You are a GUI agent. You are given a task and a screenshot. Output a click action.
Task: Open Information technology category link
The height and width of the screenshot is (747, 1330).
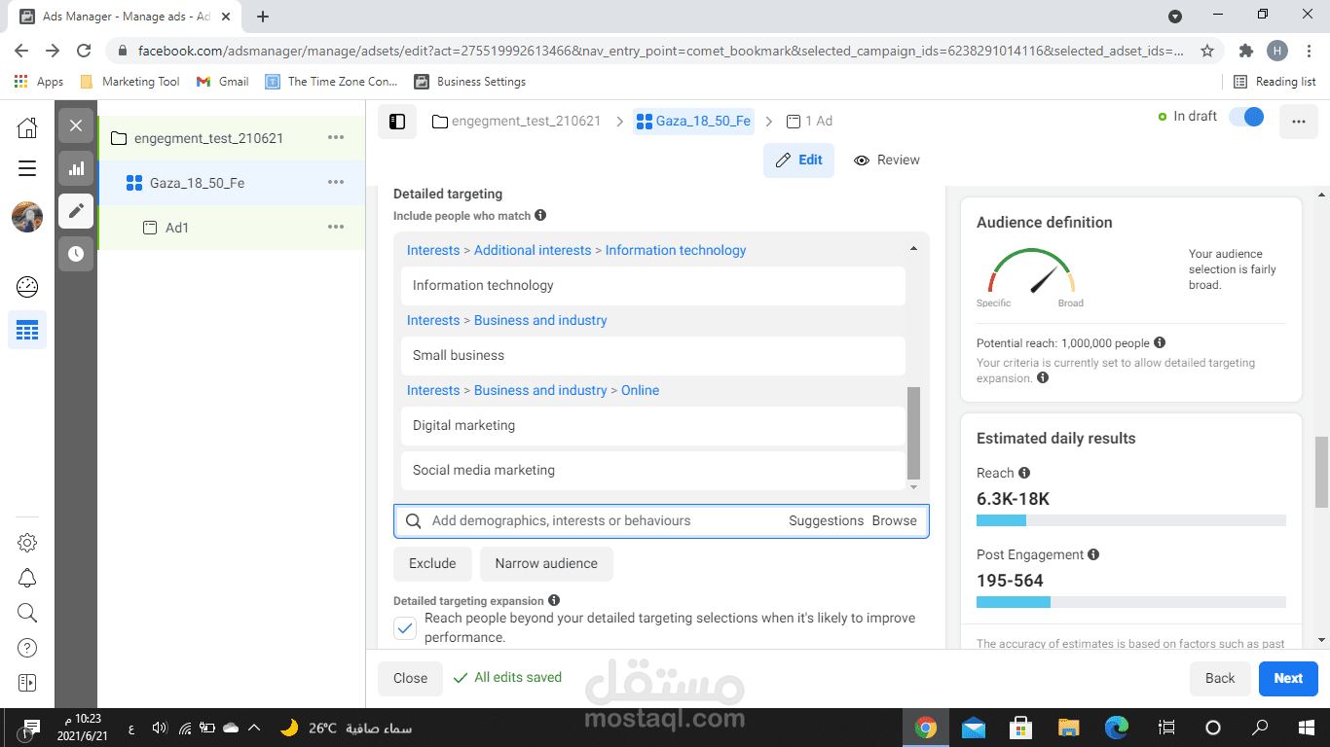coord(676,250)
